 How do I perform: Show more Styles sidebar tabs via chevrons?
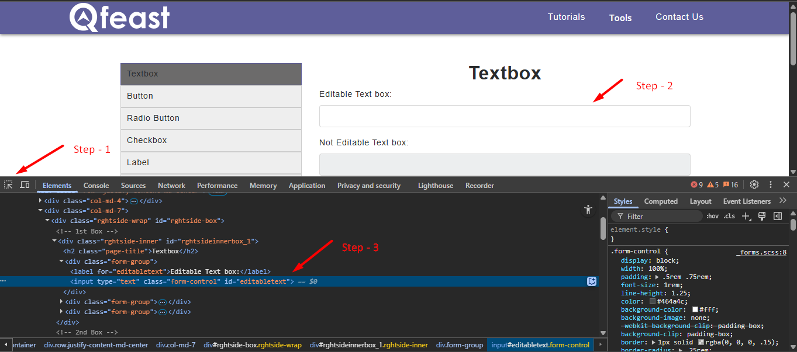point(783,201)
